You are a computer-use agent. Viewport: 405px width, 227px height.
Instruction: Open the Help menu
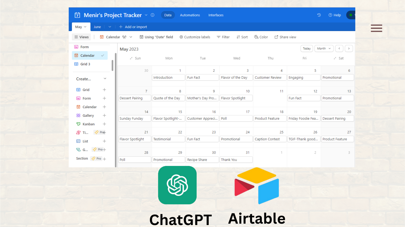pos(335,15)
